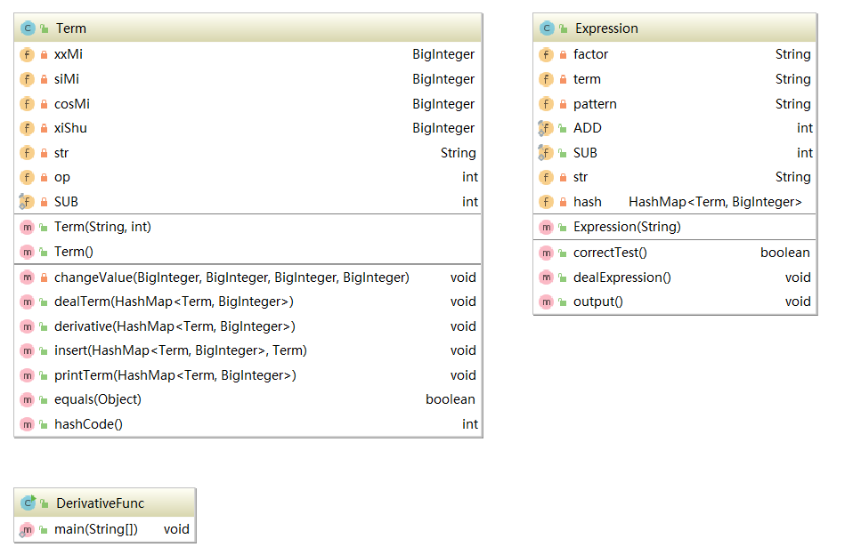Click the DerivativeFunc class icon
Image resolution: width=861 pixels, height=555 pixels.
click(x=28, y=503)
